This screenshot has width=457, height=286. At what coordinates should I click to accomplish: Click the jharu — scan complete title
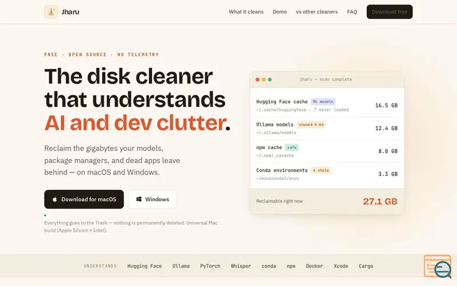326,80
